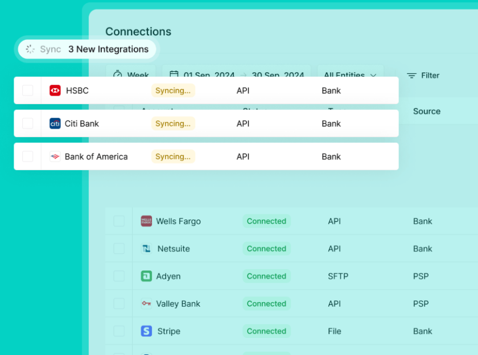Click the Wells Fargo logo icon

pos(146,221)
